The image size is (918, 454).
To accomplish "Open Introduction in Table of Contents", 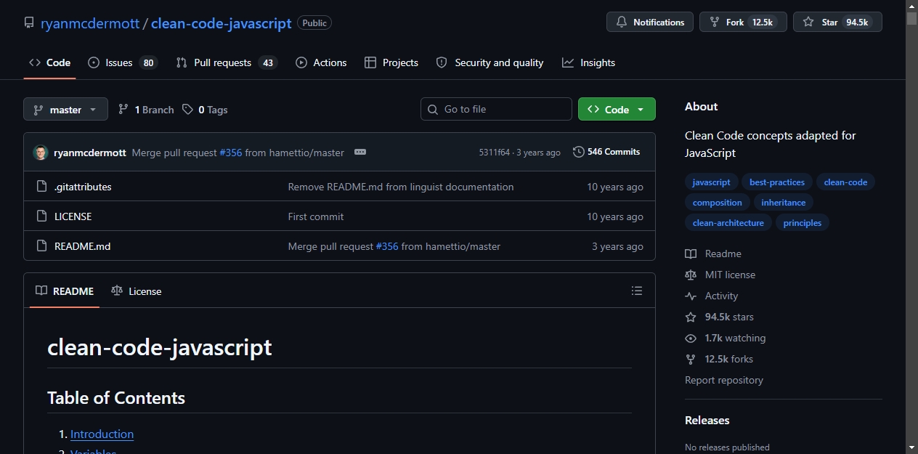I will tap(102, 434).
